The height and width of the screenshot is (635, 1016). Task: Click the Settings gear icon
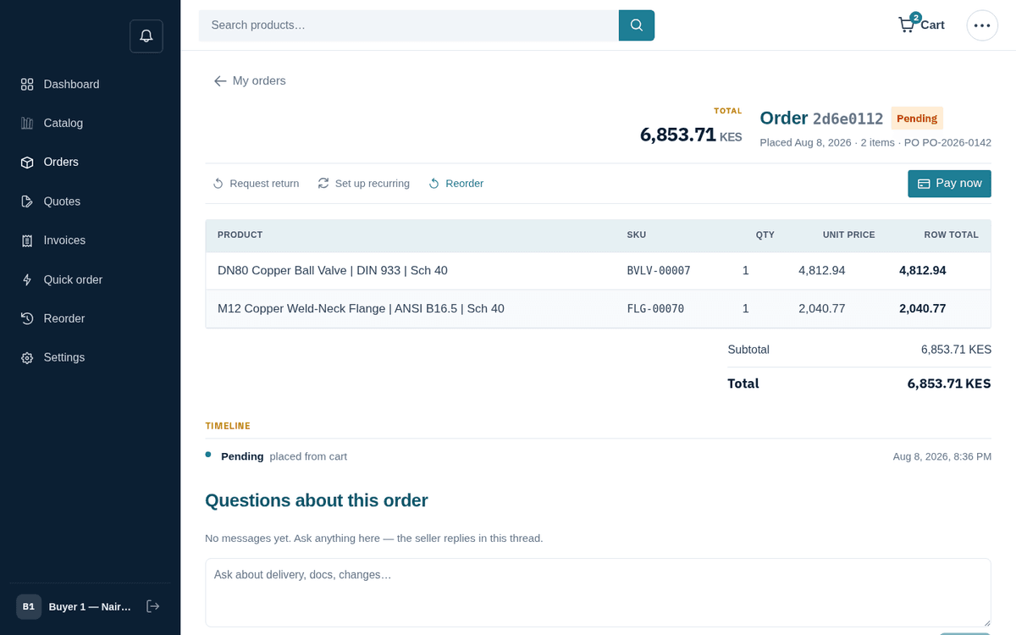click(x=27, y=358)
